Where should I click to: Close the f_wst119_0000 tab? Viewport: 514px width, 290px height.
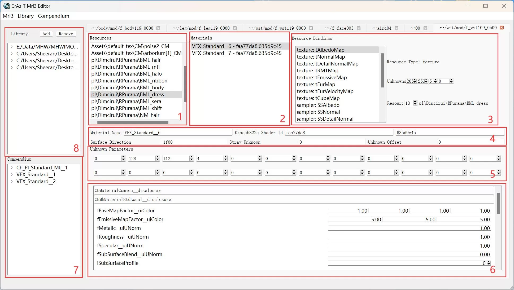311,28
